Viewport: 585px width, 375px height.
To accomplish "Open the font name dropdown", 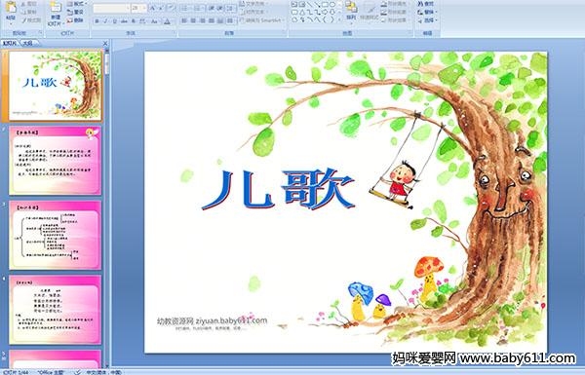I will click(111, 8).
